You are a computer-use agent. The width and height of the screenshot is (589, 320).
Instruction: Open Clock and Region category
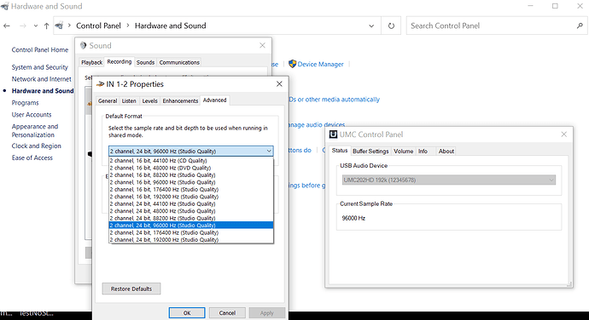36,146
